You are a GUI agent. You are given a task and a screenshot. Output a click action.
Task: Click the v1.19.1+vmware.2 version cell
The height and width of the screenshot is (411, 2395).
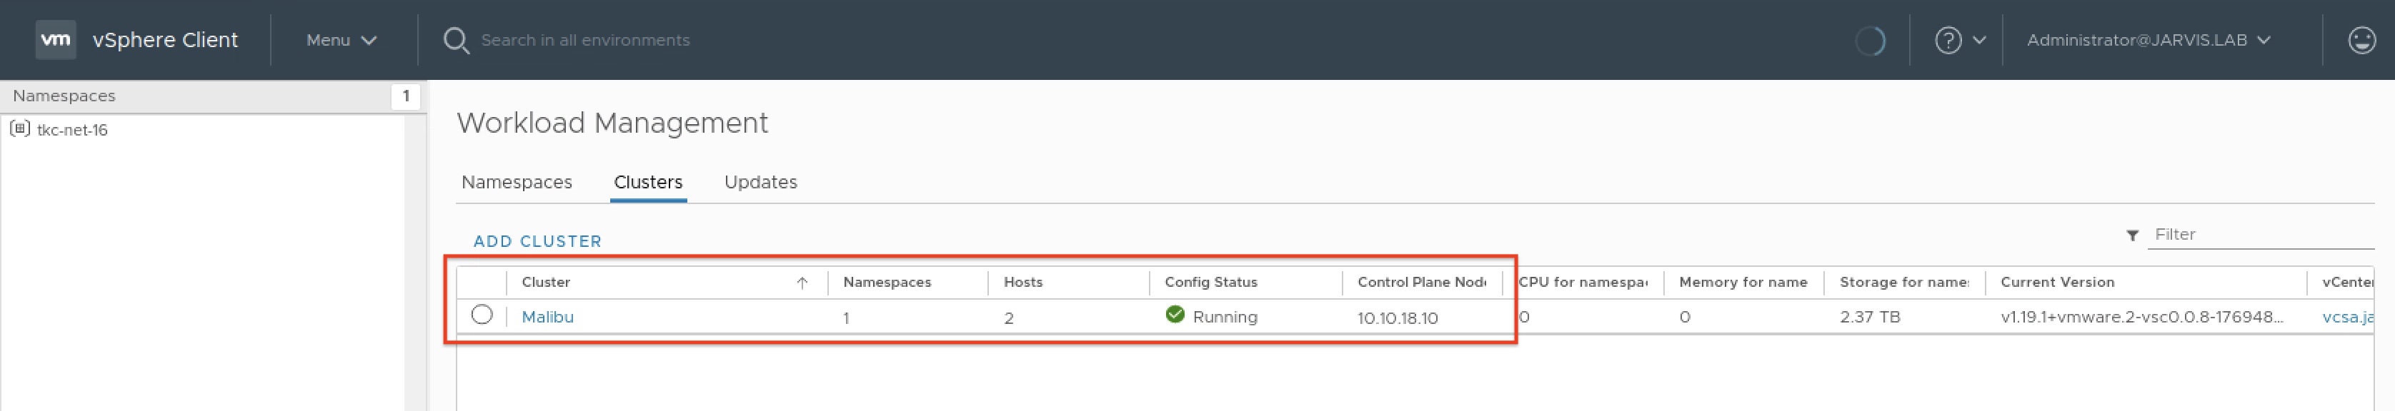pos(2142,318)
